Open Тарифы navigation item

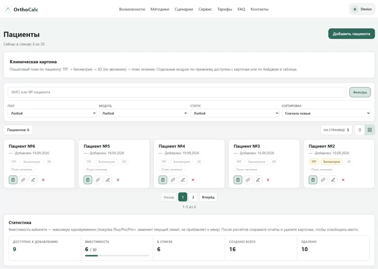(x=225, y=9)
